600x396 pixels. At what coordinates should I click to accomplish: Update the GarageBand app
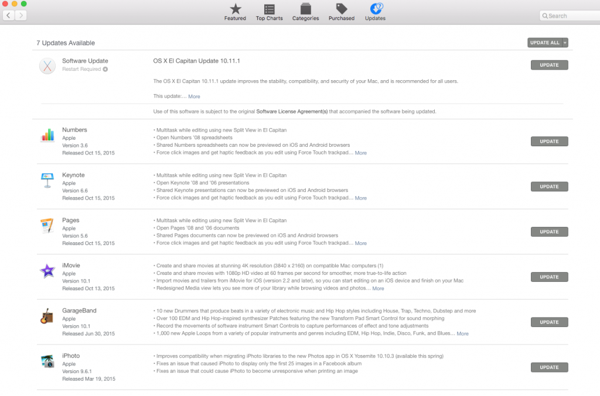[x=549, y=322]
